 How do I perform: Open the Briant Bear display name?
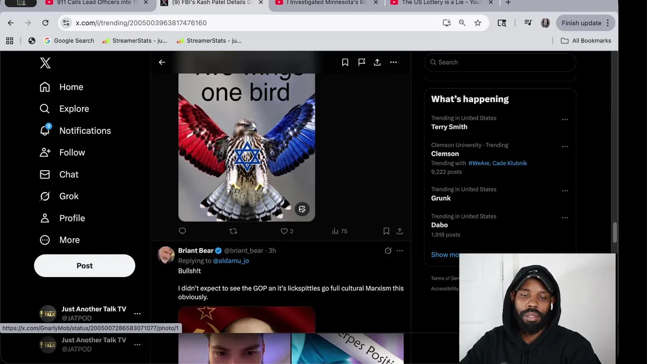pyautogui.click(x=196, y=251)
